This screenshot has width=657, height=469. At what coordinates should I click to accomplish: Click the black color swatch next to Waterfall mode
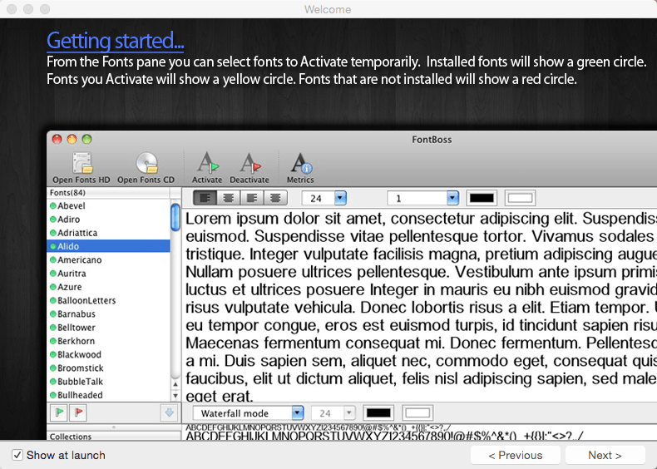[378, 412]
